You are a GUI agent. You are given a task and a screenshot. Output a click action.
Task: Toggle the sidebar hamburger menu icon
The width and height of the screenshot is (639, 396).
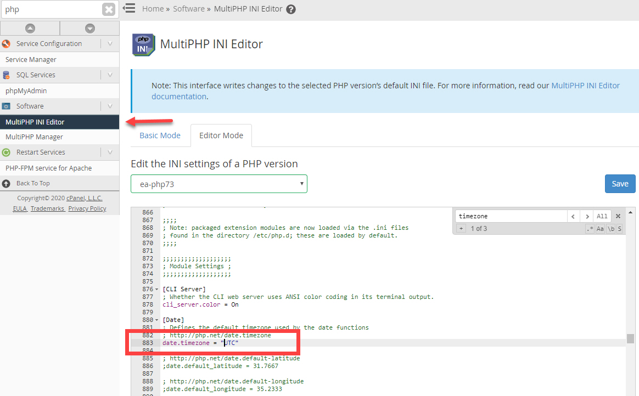point(129,8)
